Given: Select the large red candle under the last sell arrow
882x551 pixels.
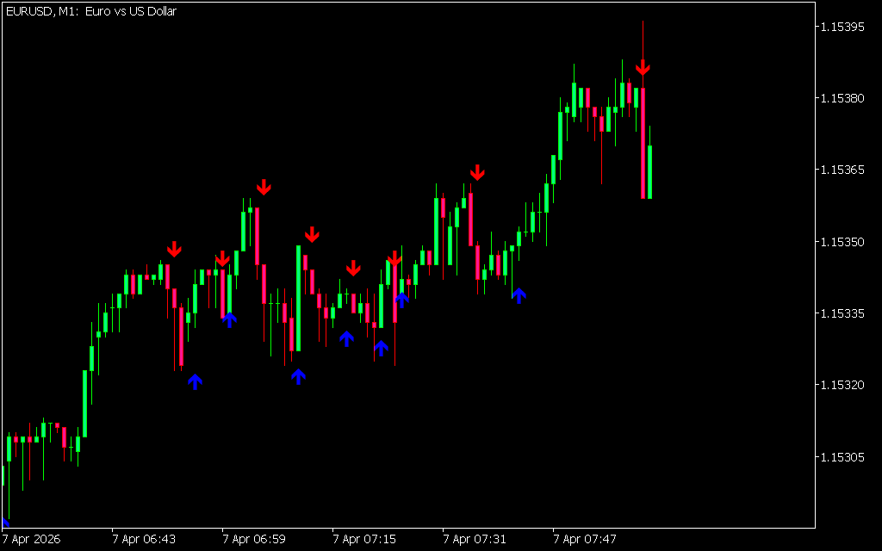Looking at the screenshot, I should (643, 143).
